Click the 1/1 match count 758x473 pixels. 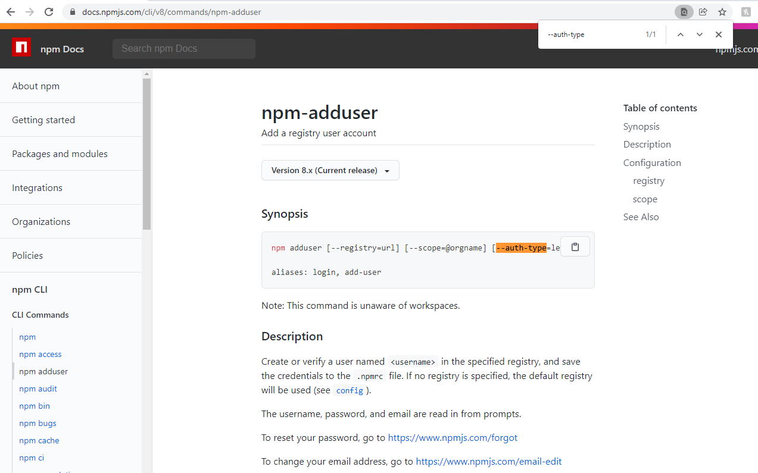tap(651, 35)
